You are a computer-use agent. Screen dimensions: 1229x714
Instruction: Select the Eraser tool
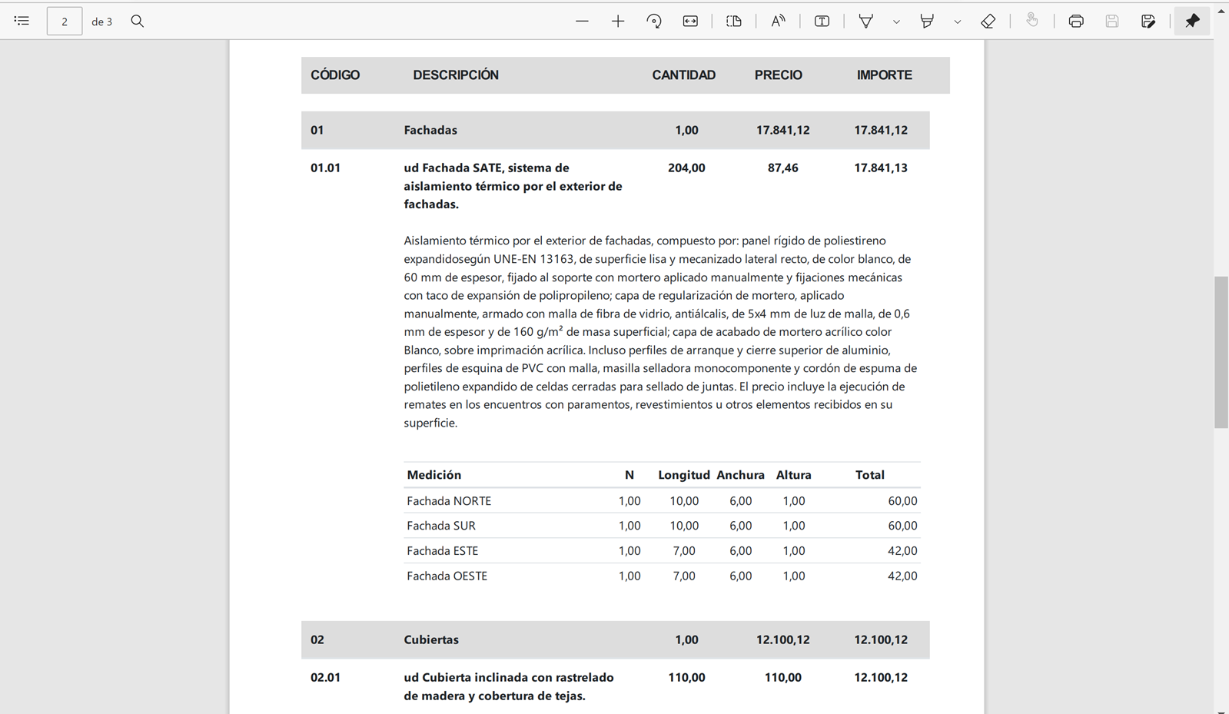988,21
